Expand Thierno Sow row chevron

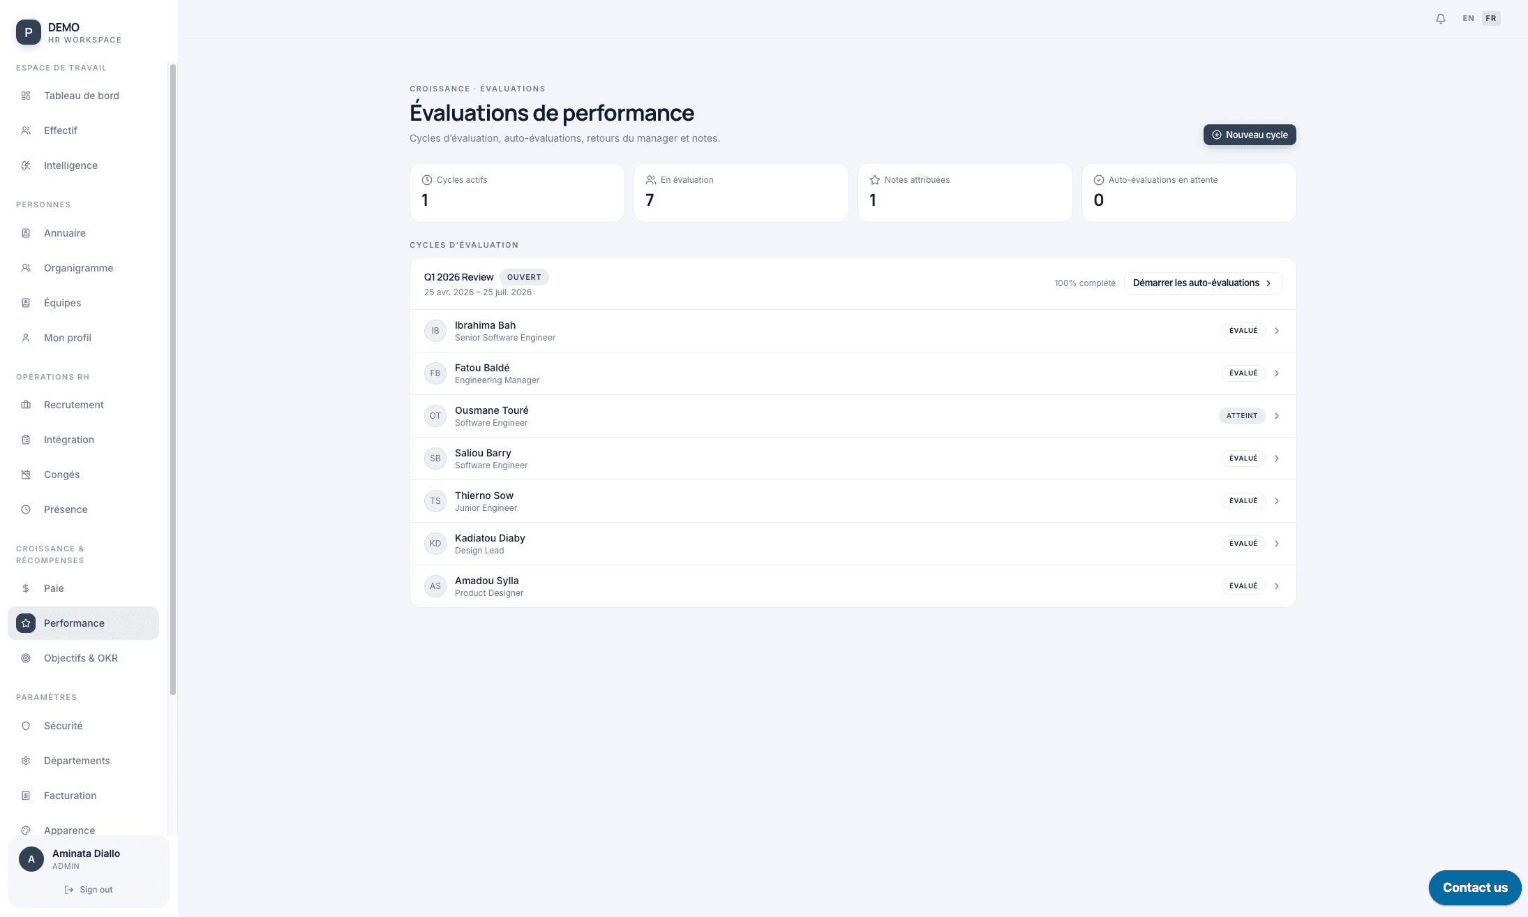click(x=1277, y=501)
